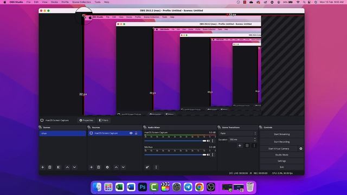The height and width of the screenshot is (195, 347).
Task: Open Trash from the Dock
Action: (250, 187)
